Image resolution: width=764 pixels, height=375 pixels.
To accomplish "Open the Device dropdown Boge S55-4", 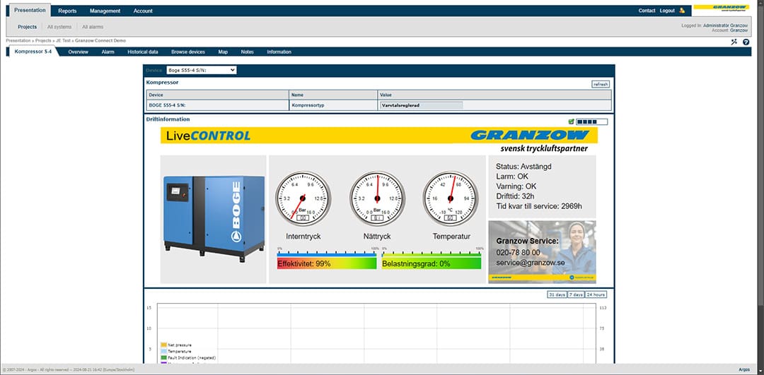I will click(x=201, y=71).
